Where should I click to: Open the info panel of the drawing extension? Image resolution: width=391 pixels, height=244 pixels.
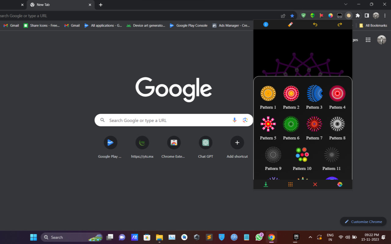pyautogui.click(x=265, y=24)
